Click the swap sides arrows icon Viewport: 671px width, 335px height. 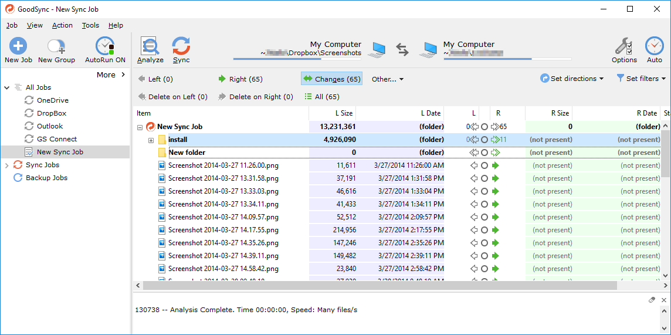(x=402, y=50)
